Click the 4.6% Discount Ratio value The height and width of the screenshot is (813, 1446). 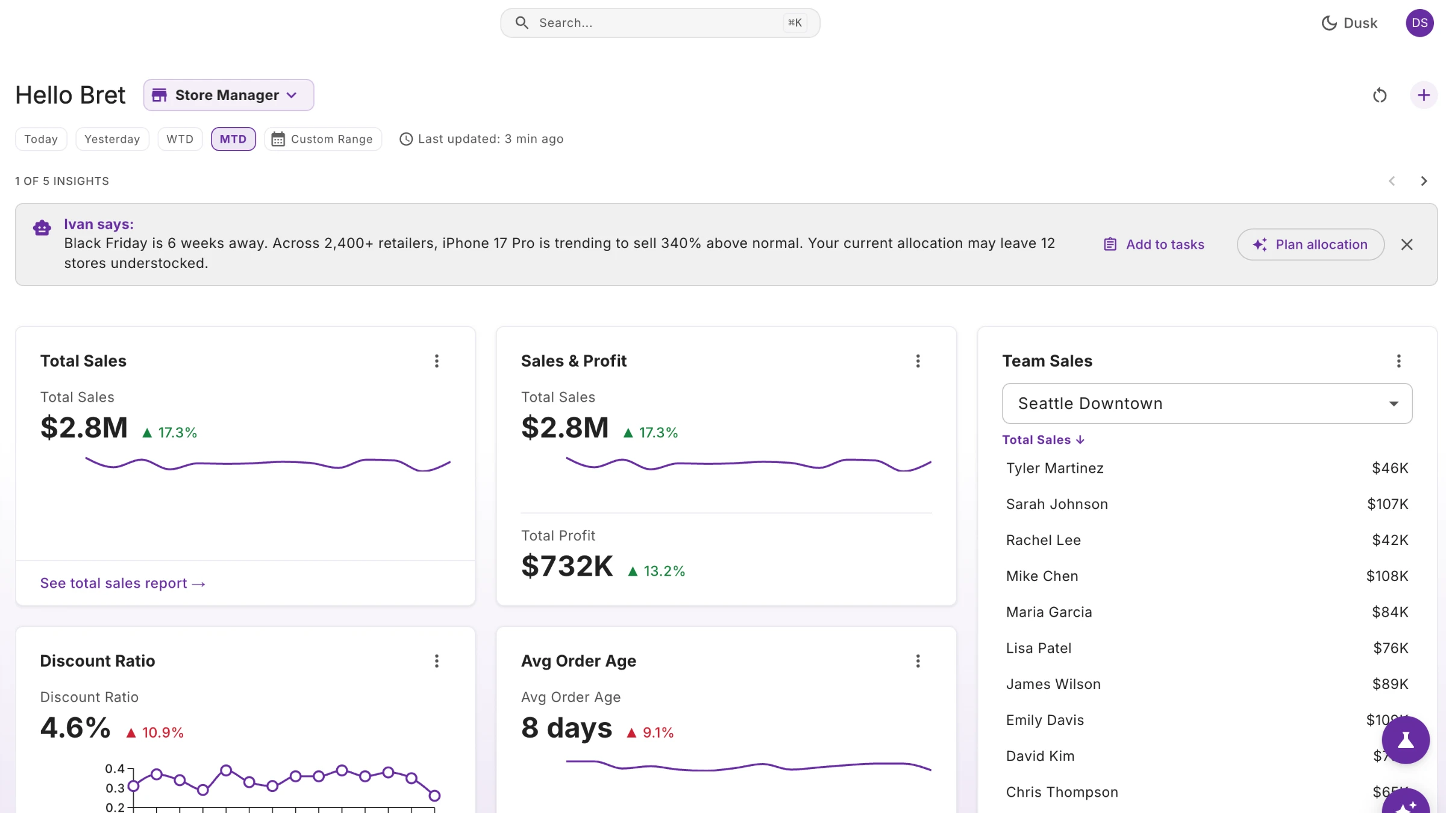coord(75,727)
